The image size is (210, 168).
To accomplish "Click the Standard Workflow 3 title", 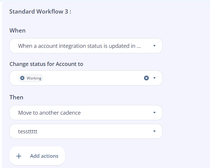I will tap(40, 11).
